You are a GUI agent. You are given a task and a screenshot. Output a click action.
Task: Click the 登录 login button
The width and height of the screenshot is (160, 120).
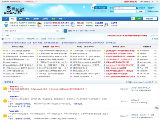tap(141, 11)
